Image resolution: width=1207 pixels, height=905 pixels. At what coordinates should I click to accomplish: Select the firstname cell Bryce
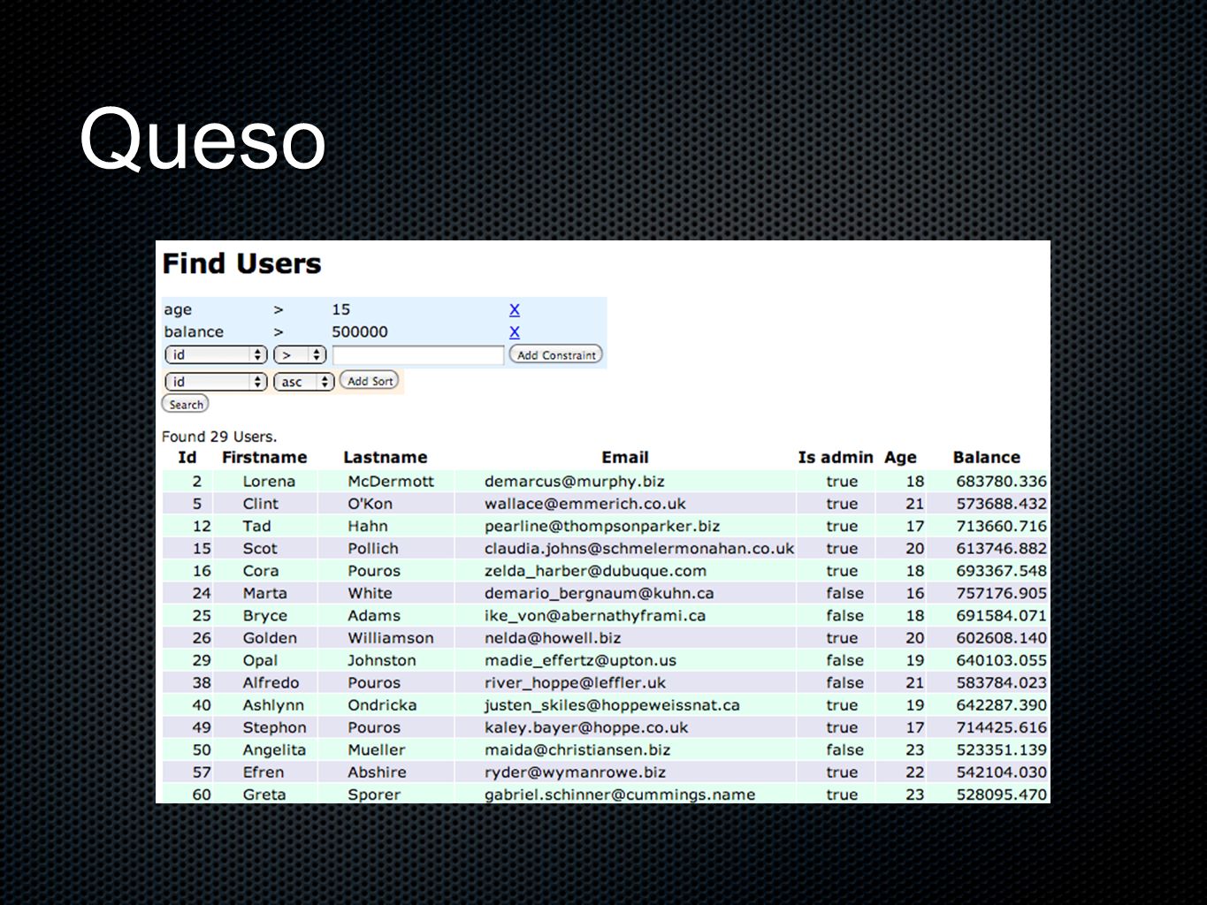click(x=264, y=616)
